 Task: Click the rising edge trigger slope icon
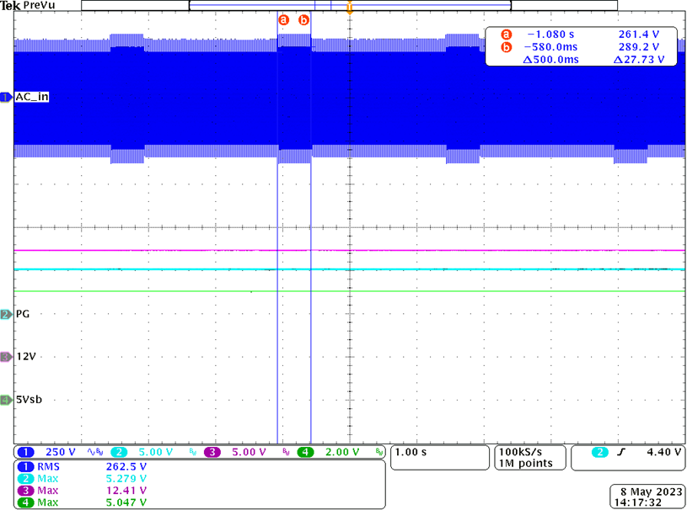point(621,452)
